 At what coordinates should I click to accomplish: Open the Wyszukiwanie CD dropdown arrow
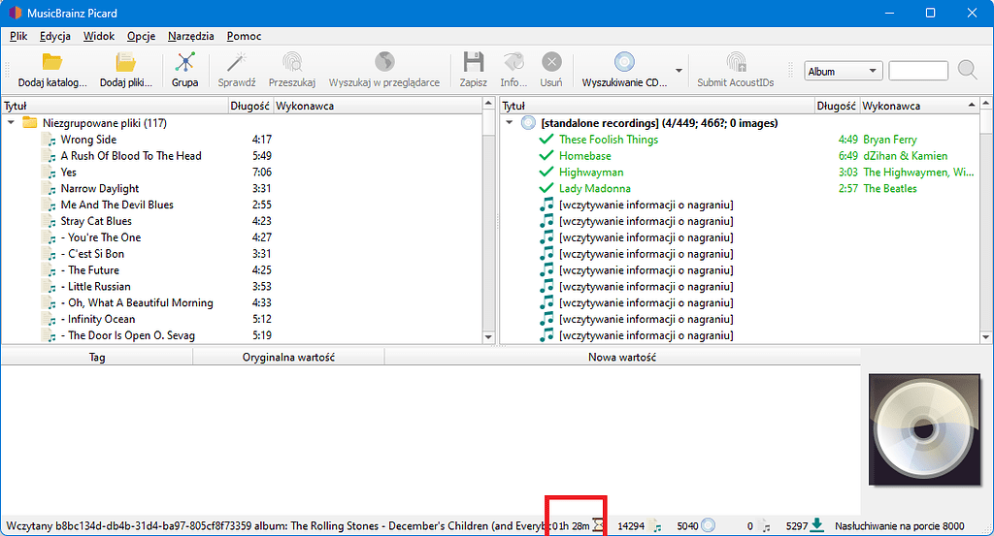[x=679, y=70]
